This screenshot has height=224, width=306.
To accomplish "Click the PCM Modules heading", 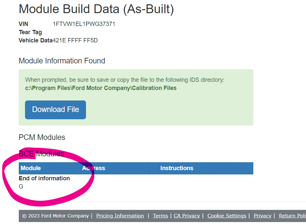I will point(42,137).
